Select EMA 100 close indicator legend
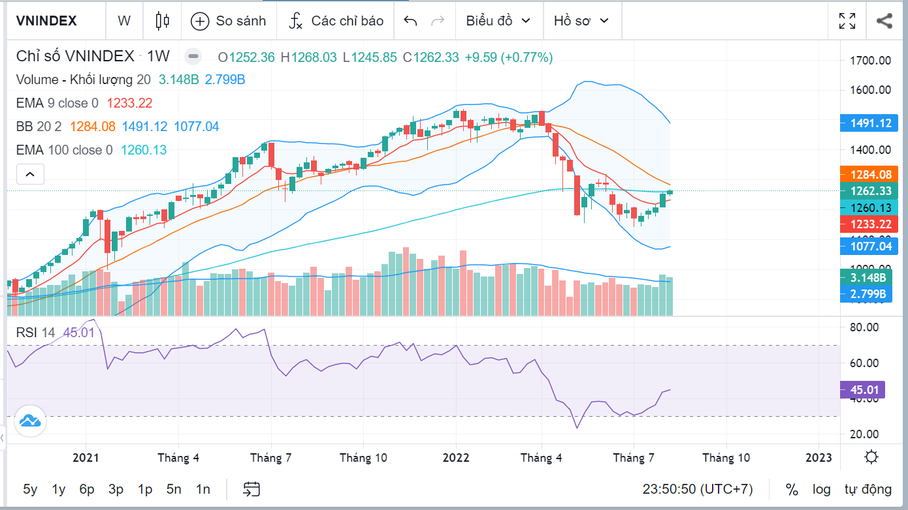Image resolution: width=908 pixels, height=510 pixels. tap(64, 150)
